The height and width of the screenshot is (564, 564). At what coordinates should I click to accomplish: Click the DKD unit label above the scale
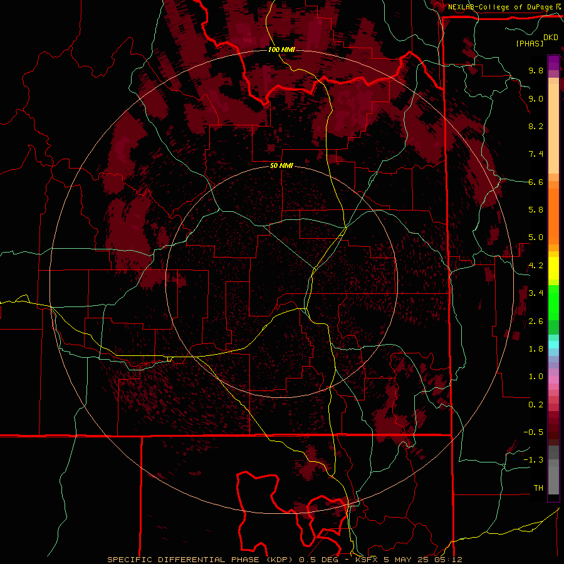click(551, 38)
